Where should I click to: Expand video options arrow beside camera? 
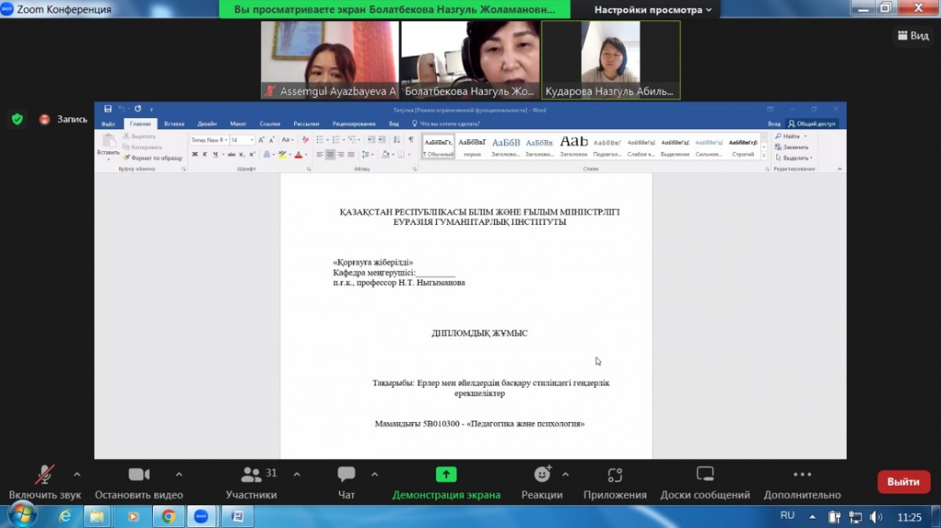click(x=179, y=474)
